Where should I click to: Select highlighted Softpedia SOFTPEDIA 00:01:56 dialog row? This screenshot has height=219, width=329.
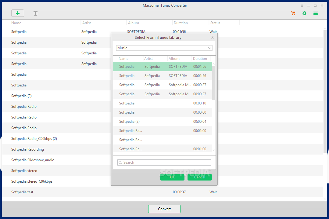163,66
